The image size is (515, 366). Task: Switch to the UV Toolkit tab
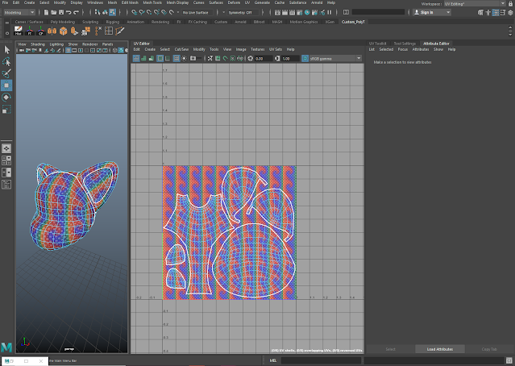point(378,43)
